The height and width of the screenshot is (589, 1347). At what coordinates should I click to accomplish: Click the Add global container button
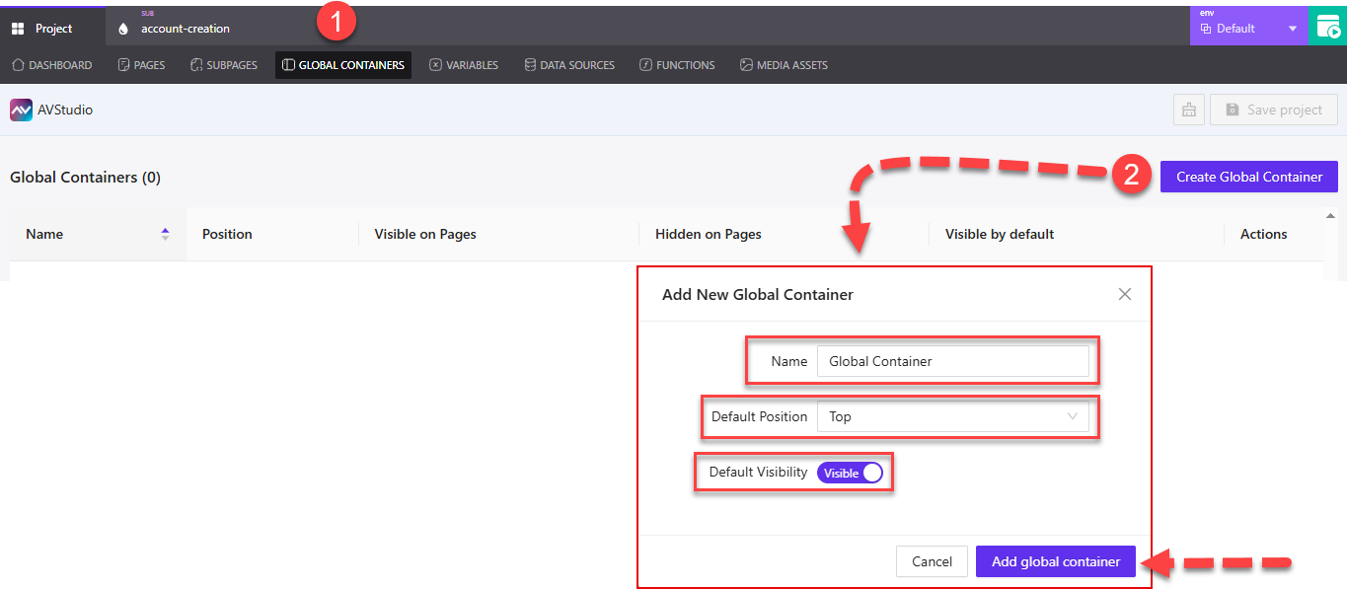coord(1055,560)
